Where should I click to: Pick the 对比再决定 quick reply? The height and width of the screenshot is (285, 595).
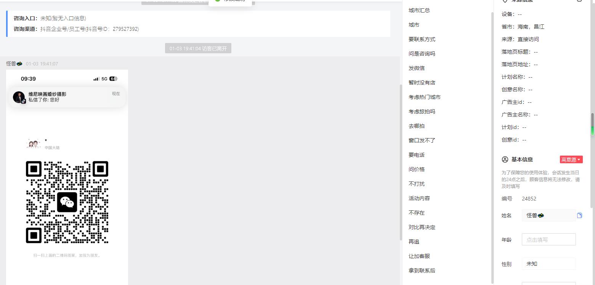(422, 227)
